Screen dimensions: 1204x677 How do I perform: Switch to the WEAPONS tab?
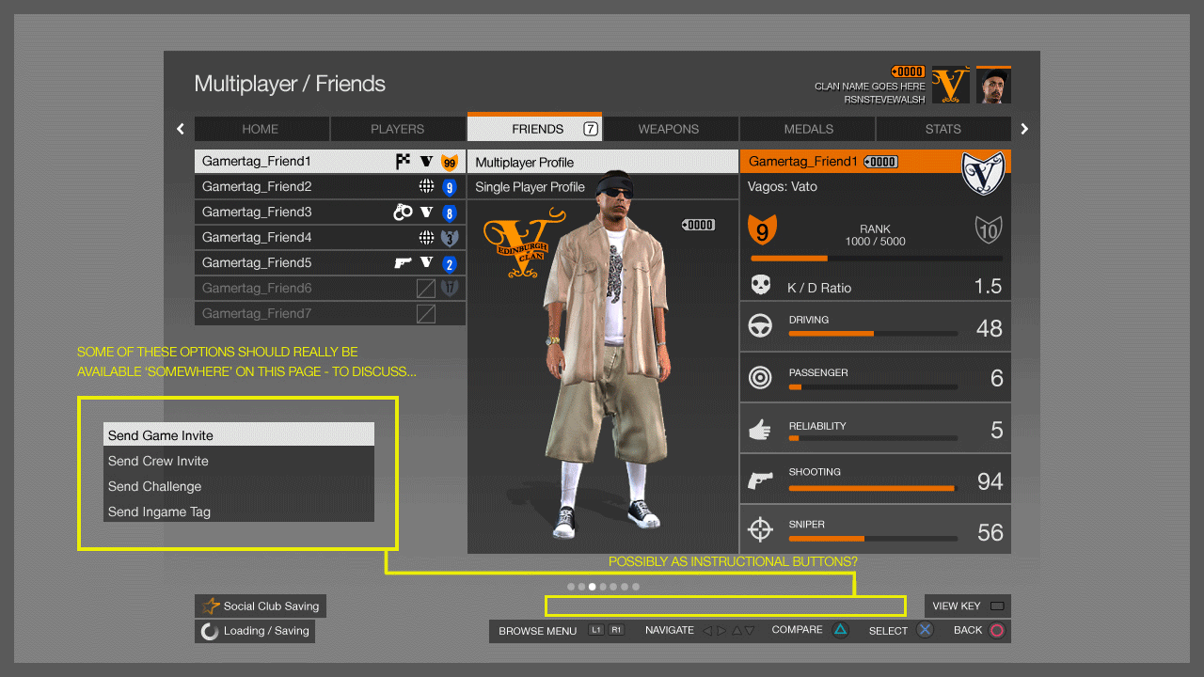pos(669,129)
